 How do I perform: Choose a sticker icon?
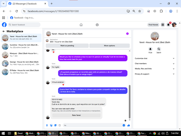click(x=55, y=125)
